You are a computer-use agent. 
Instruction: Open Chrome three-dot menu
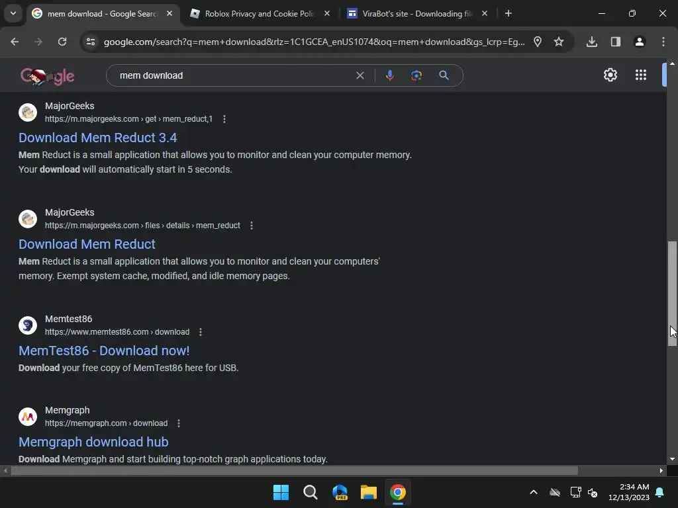pyautogui.click(x=663, y=42)
